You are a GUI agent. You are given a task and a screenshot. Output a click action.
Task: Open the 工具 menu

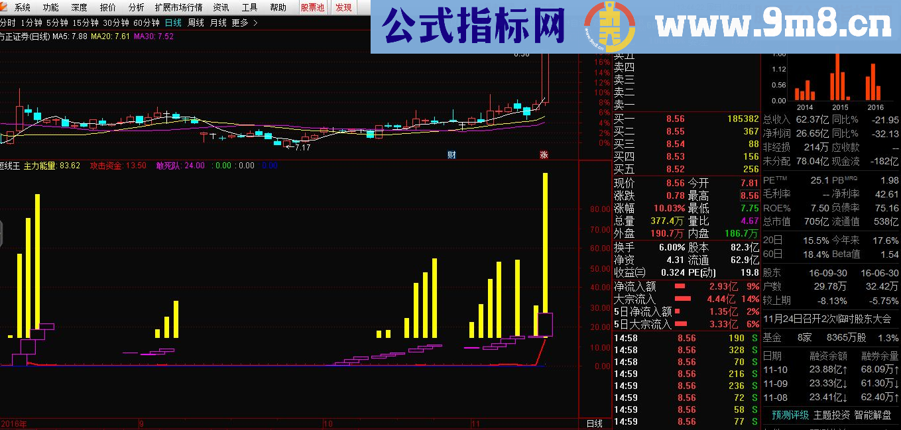(249, 8)
